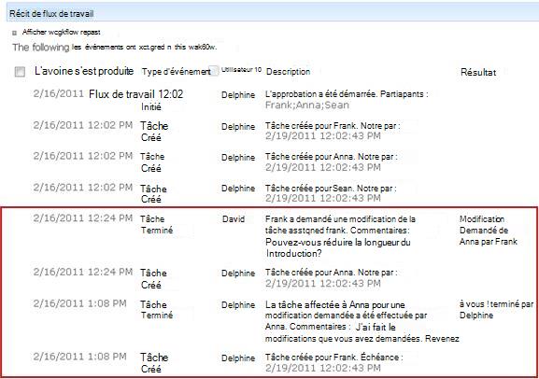539x379 pixels.
Task: Click J'ai fait le modifications comment text
Action: click(x=362, y=332)
